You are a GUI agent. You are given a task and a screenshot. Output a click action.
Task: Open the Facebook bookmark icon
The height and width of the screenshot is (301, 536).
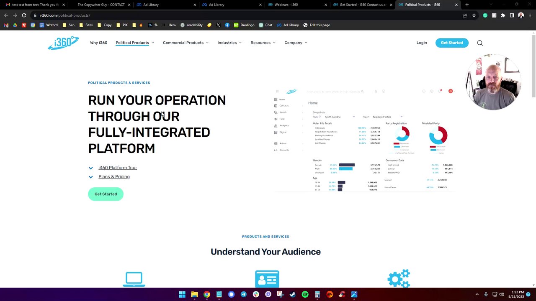(227, 25)
